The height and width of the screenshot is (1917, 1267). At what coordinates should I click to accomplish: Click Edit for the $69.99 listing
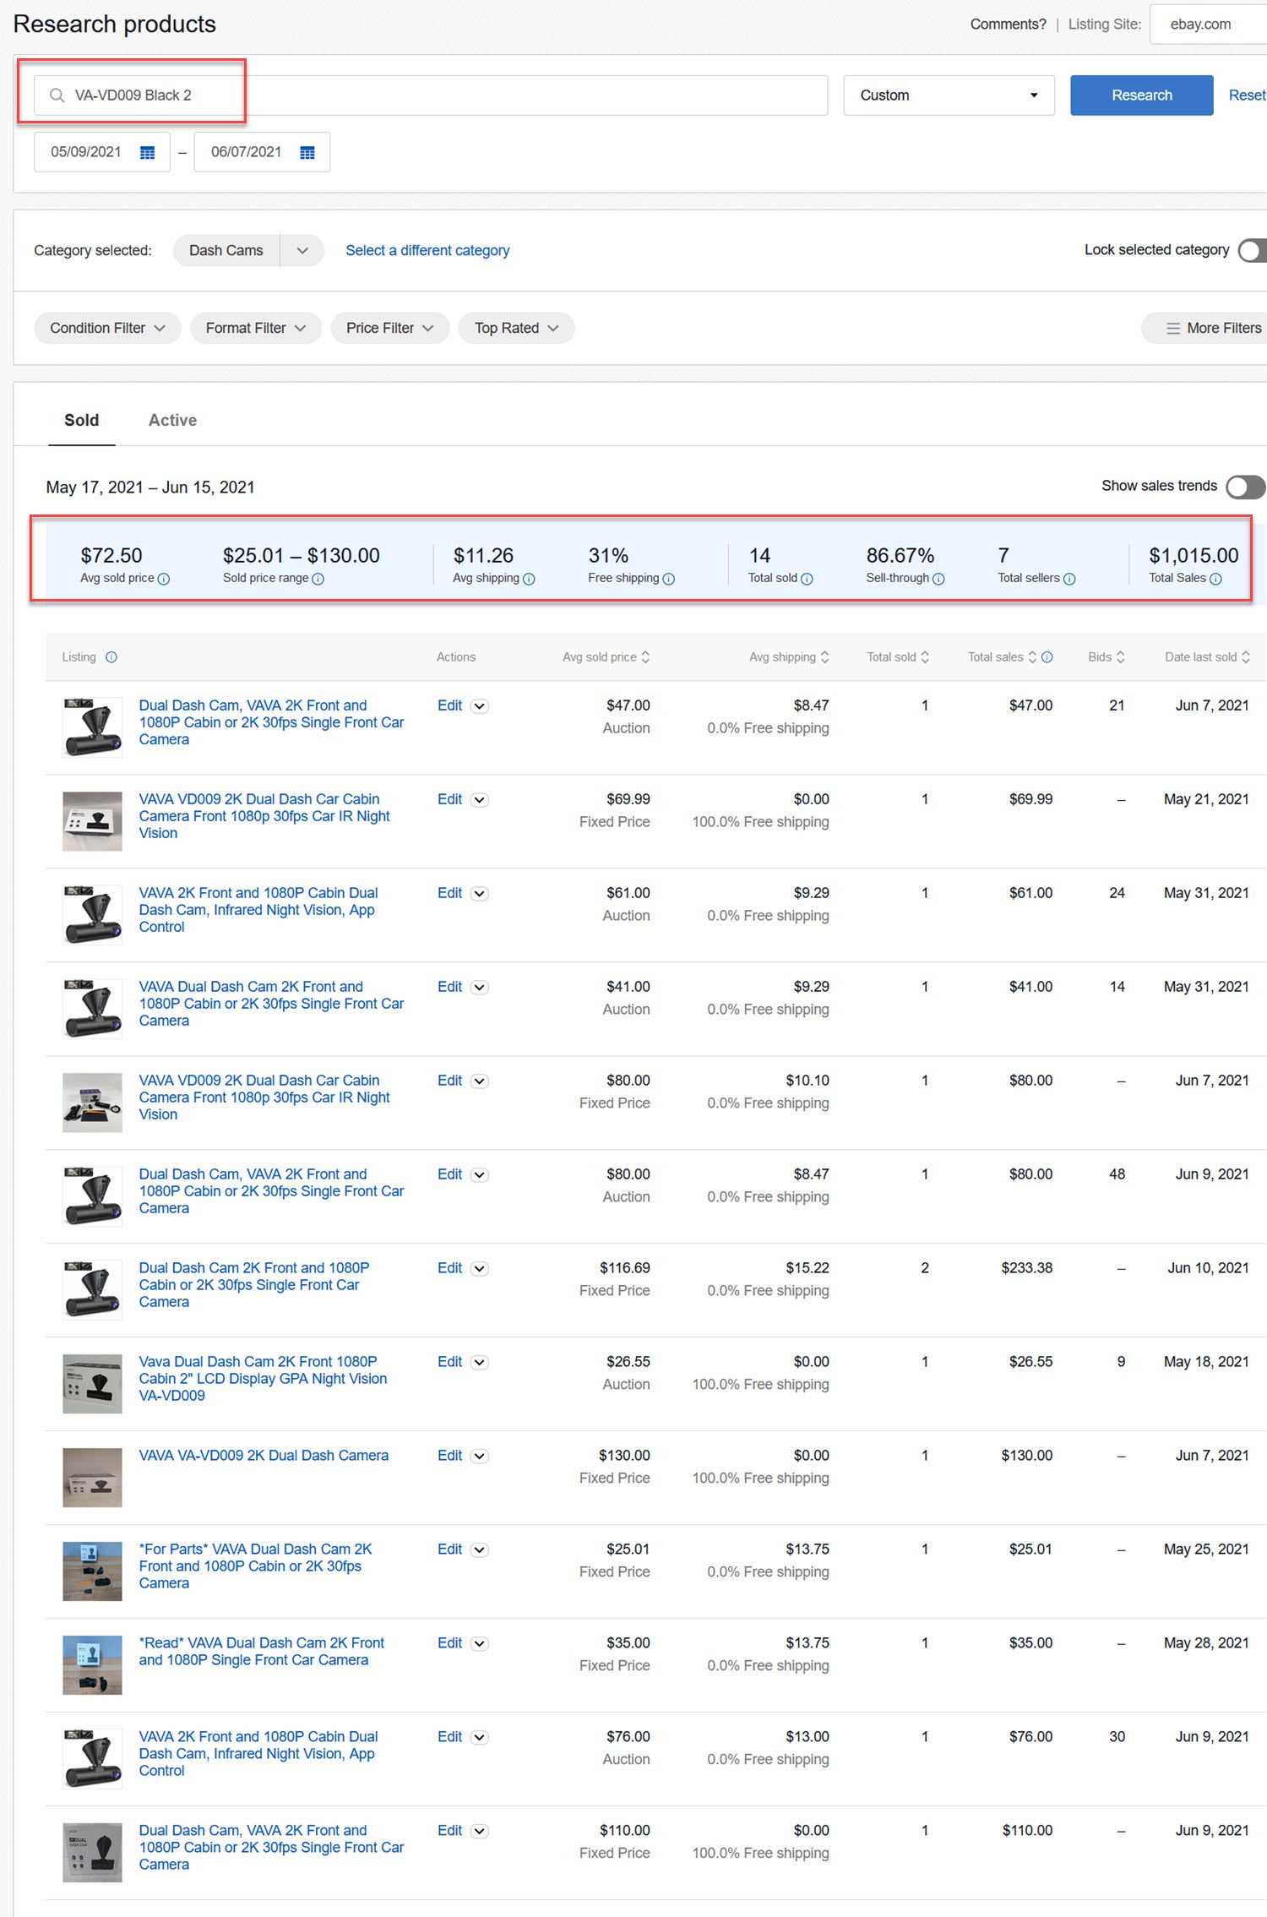coord(449,799)
